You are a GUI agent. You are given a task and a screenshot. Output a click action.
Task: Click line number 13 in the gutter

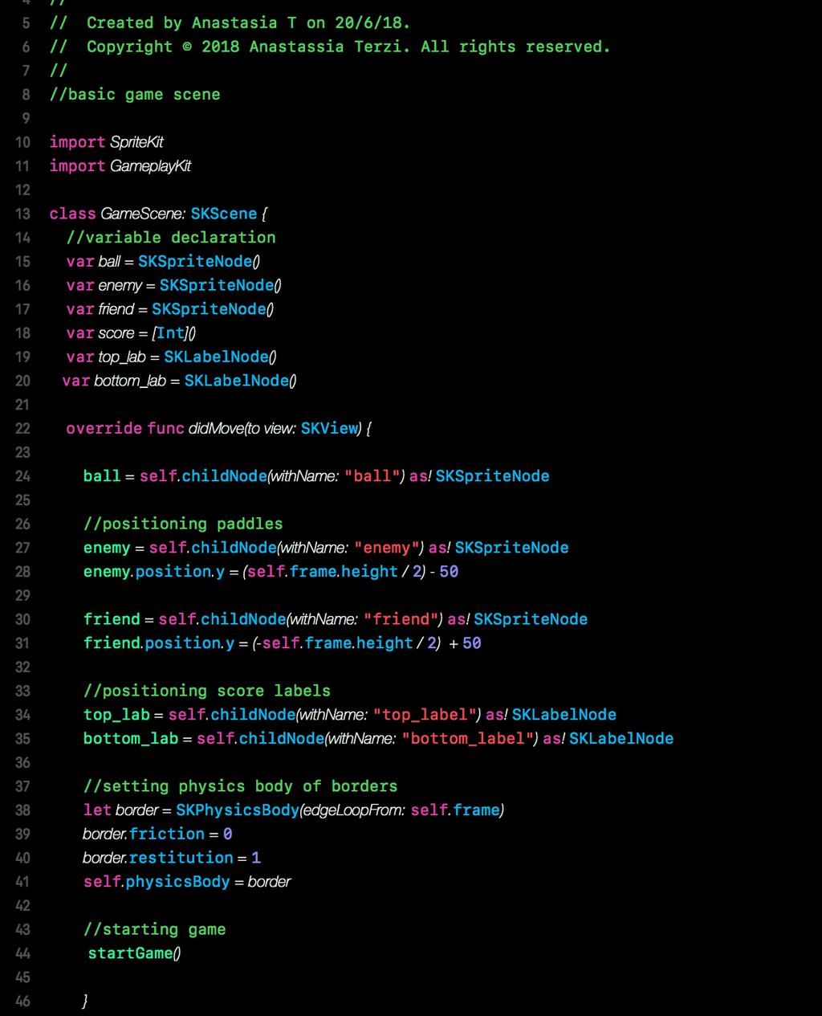(22, 214)
